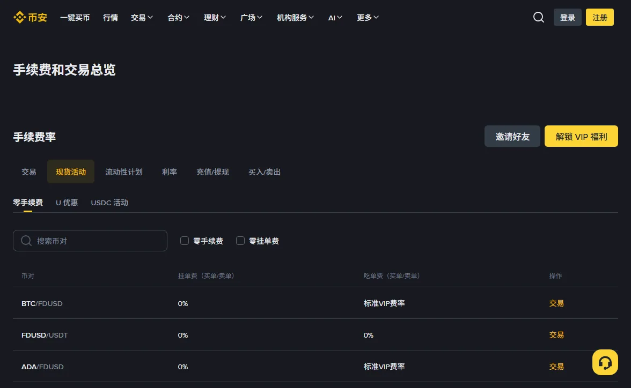Tick the 零手续费 checkbox filter
Screen dimensions: 631x388
(x=185, y=241)
